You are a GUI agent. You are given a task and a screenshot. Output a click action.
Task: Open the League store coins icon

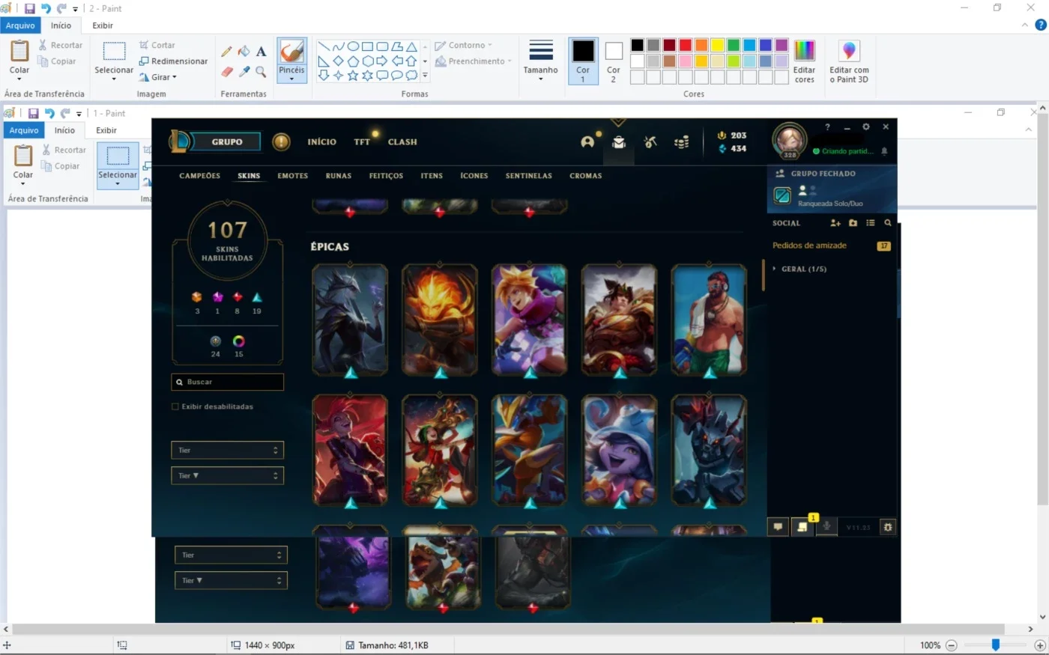coord(681,142)
